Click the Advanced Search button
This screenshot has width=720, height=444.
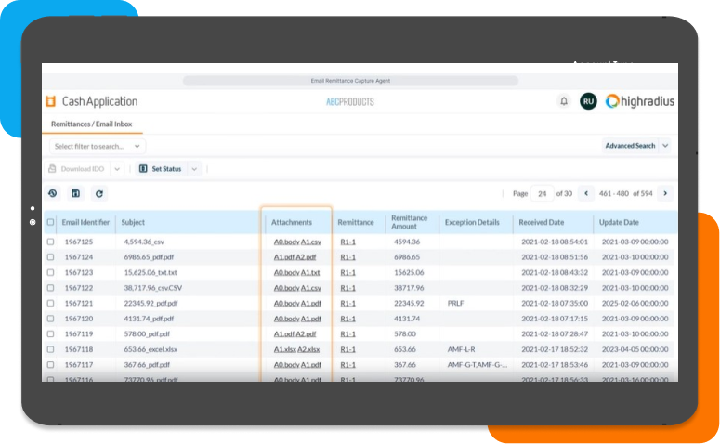tap(630, 146)
